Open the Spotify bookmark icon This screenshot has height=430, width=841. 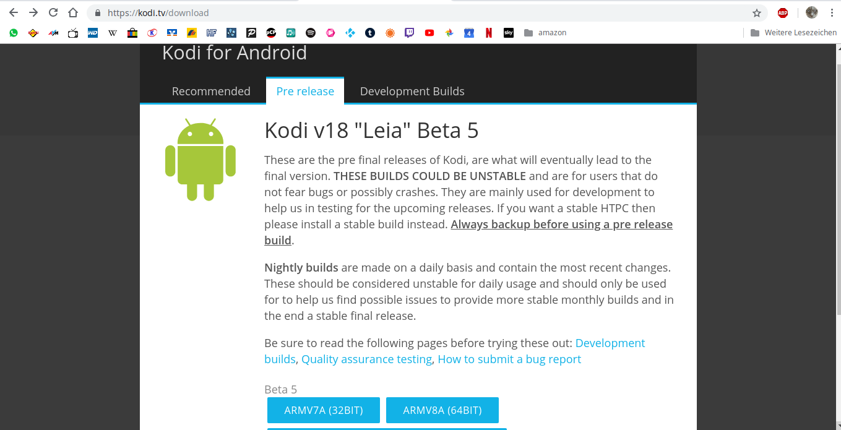coord(311,33)
